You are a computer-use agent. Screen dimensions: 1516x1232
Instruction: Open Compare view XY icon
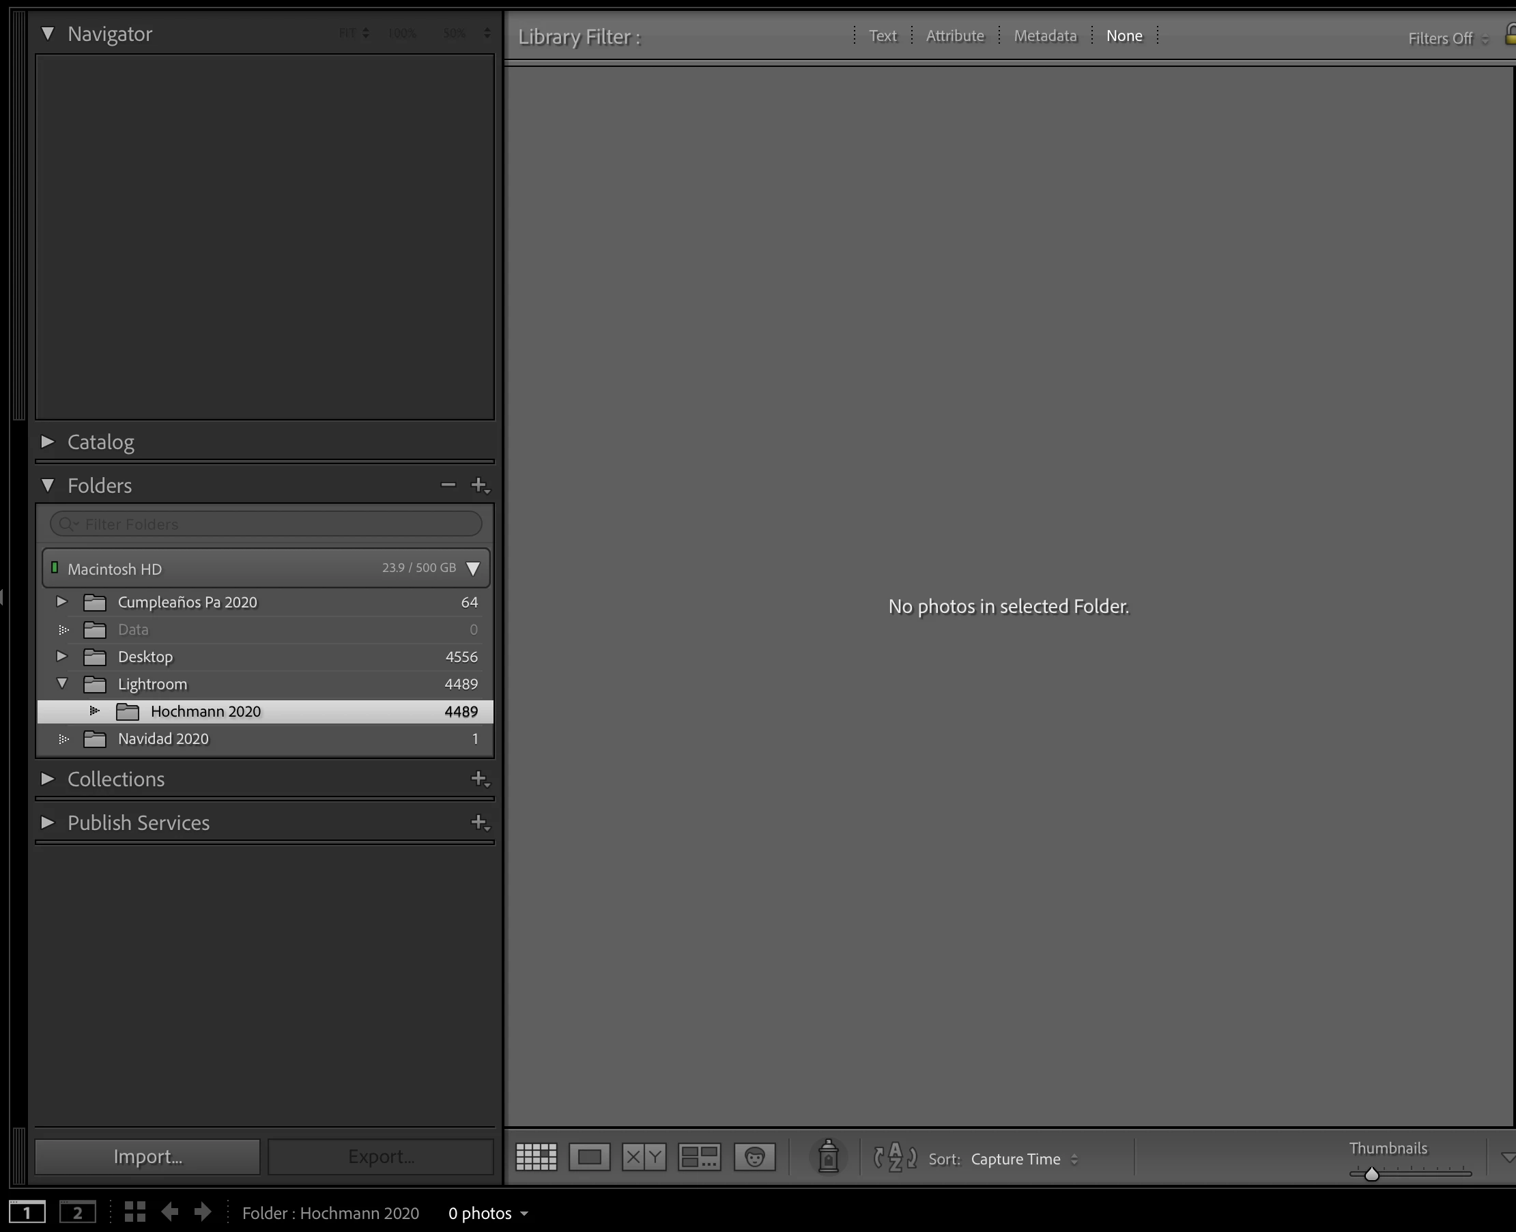click(x=644, y=1157)
